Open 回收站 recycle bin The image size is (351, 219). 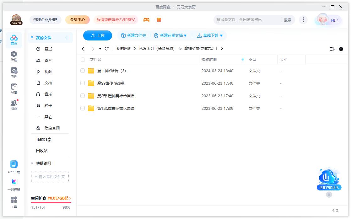tap(42, 151)
